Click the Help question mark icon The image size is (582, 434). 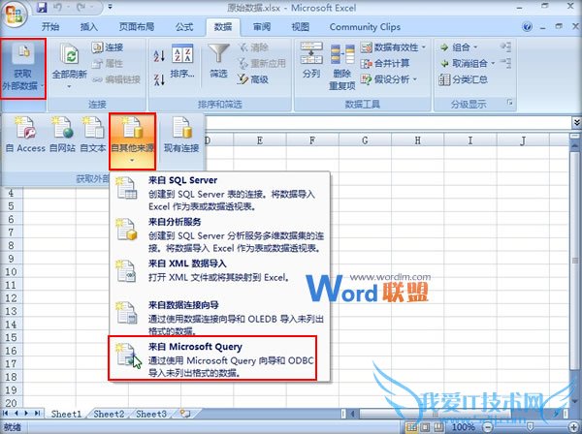(527, 27)
